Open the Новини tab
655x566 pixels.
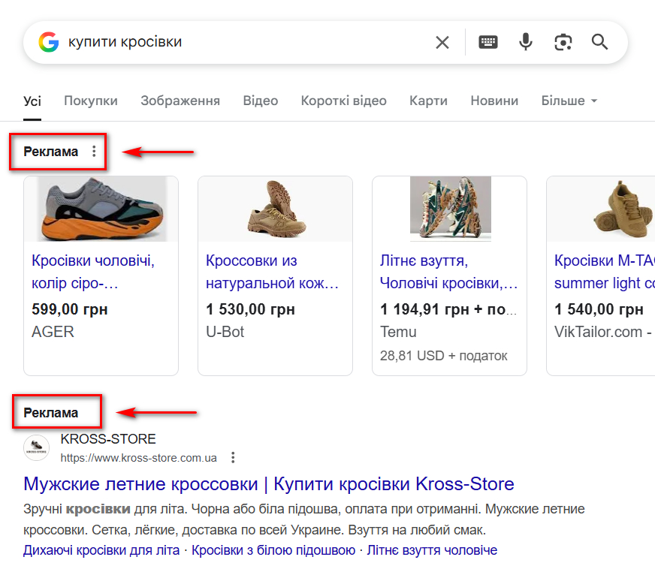(x=494, y=101)
